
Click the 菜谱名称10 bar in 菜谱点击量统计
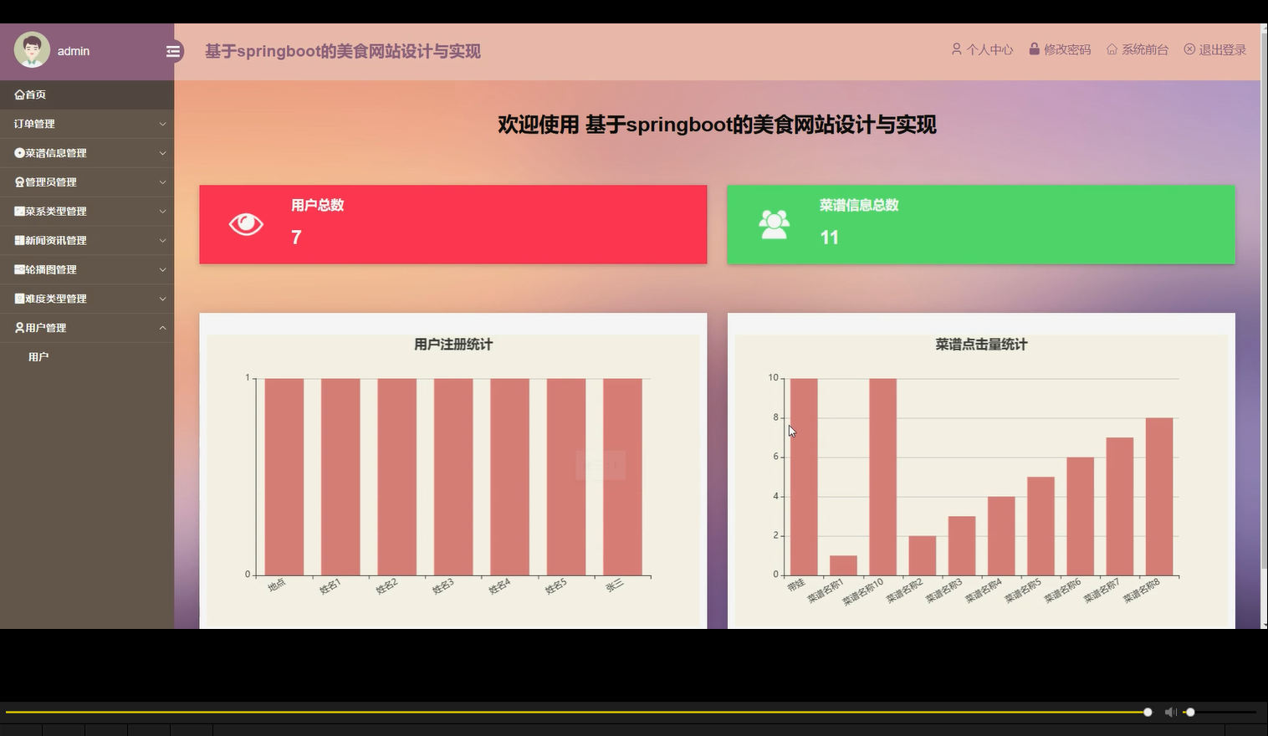(882, 477)
